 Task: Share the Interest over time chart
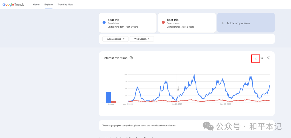268,58
